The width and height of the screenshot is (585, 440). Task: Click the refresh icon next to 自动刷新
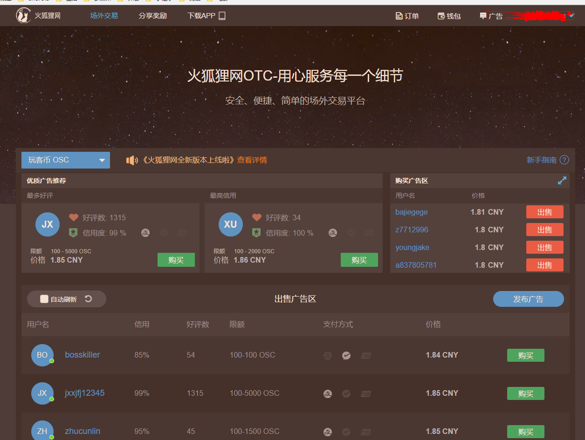(x=88, y=299)
